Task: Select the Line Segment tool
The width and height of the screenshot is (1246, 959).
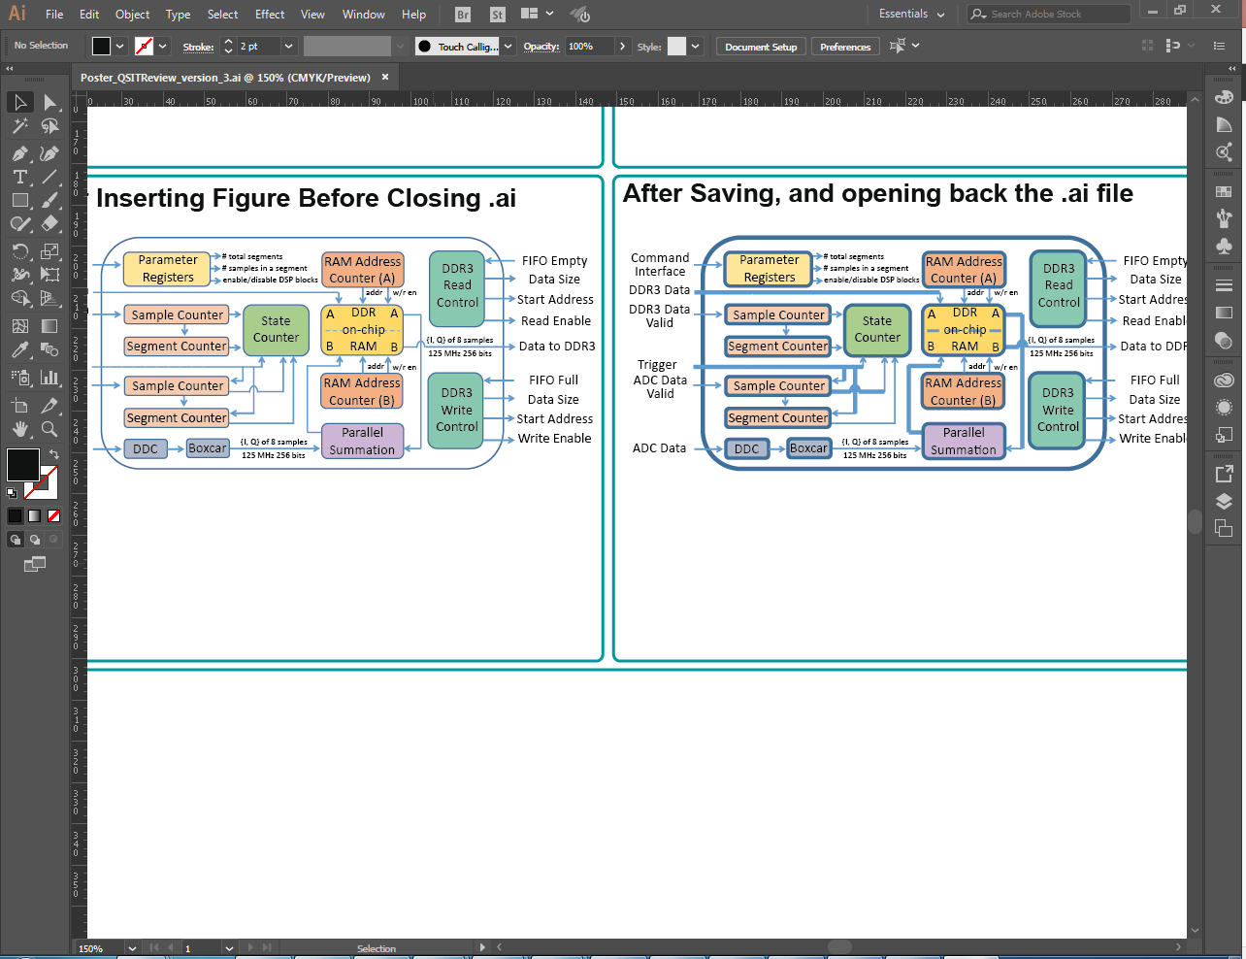Action: tap(49, 177)
